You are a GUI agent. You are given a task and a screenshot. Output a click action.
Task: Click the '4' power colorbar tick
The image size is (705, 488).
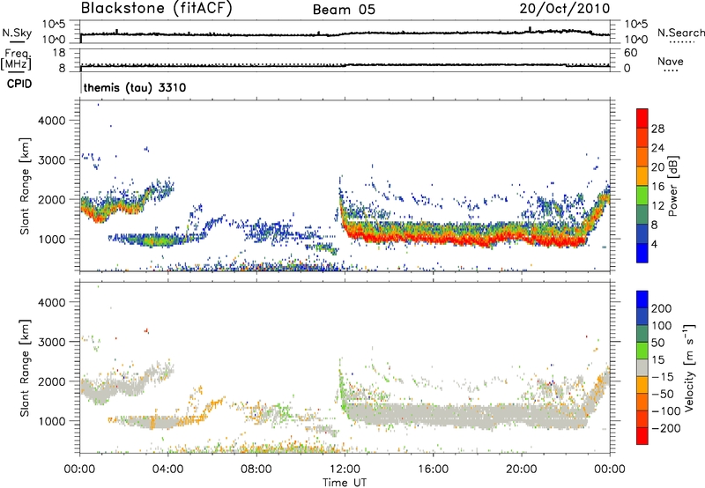tap(654, 244)
